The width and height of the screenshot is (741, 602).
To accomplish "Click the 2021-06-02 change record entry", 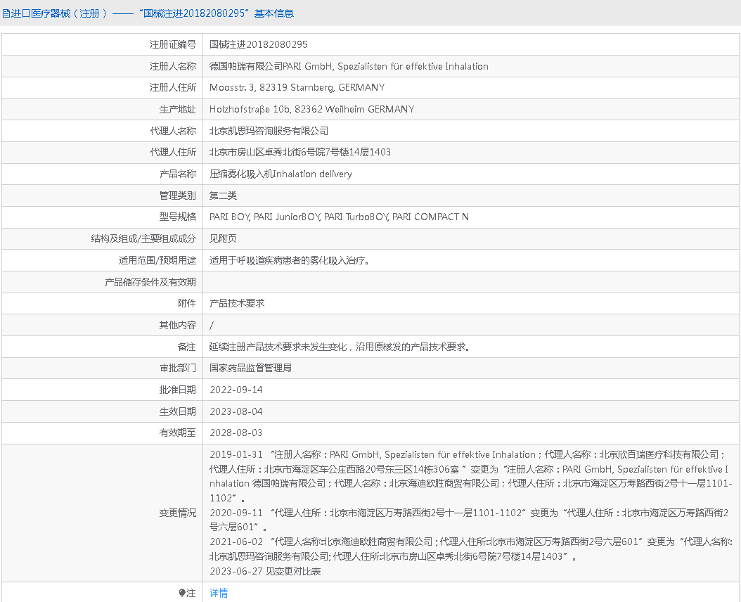I will tap(471, 549).
